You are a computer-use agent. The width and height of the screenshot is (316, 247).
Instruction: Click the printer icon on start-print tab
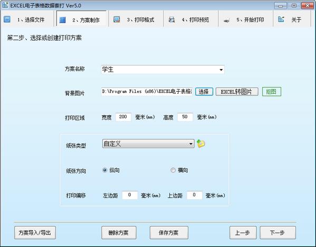[226, 20]
